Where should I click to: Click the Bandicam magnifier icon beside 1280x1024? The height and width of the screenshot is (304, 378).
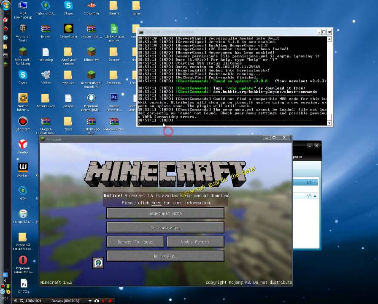(22, 301)
